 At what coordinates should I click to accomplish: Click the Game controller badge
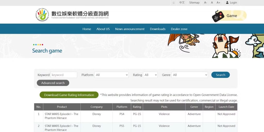[229, 16]
